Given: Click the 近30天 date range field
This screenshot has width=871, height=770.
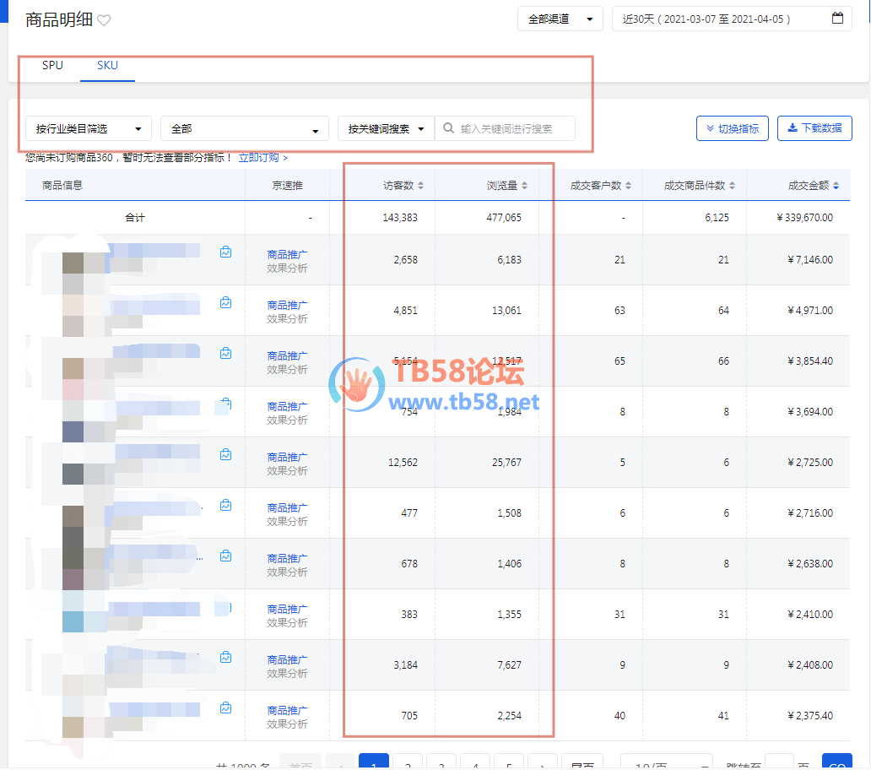Looking at the screenshot, I should click(x=732, y=19).
